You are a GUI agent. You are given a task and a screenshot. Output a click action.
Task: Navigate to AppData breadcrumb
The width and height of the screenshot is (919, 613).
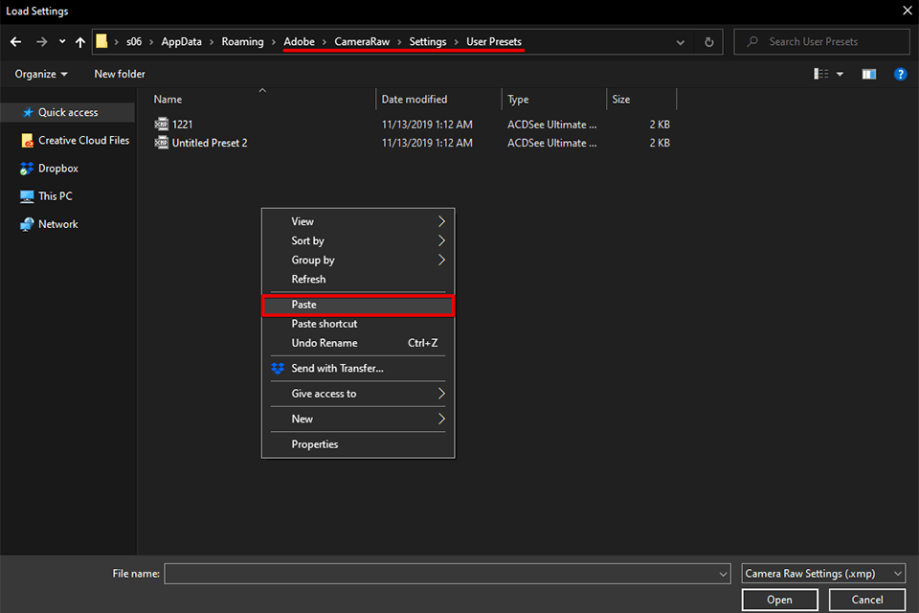tap(181, 41)
